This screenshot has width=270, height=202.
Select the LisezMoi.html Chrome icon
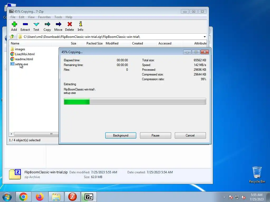(12, 54)
